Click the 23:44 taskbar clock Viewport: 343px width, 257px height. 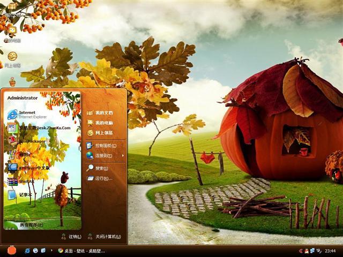click(330, 251)
